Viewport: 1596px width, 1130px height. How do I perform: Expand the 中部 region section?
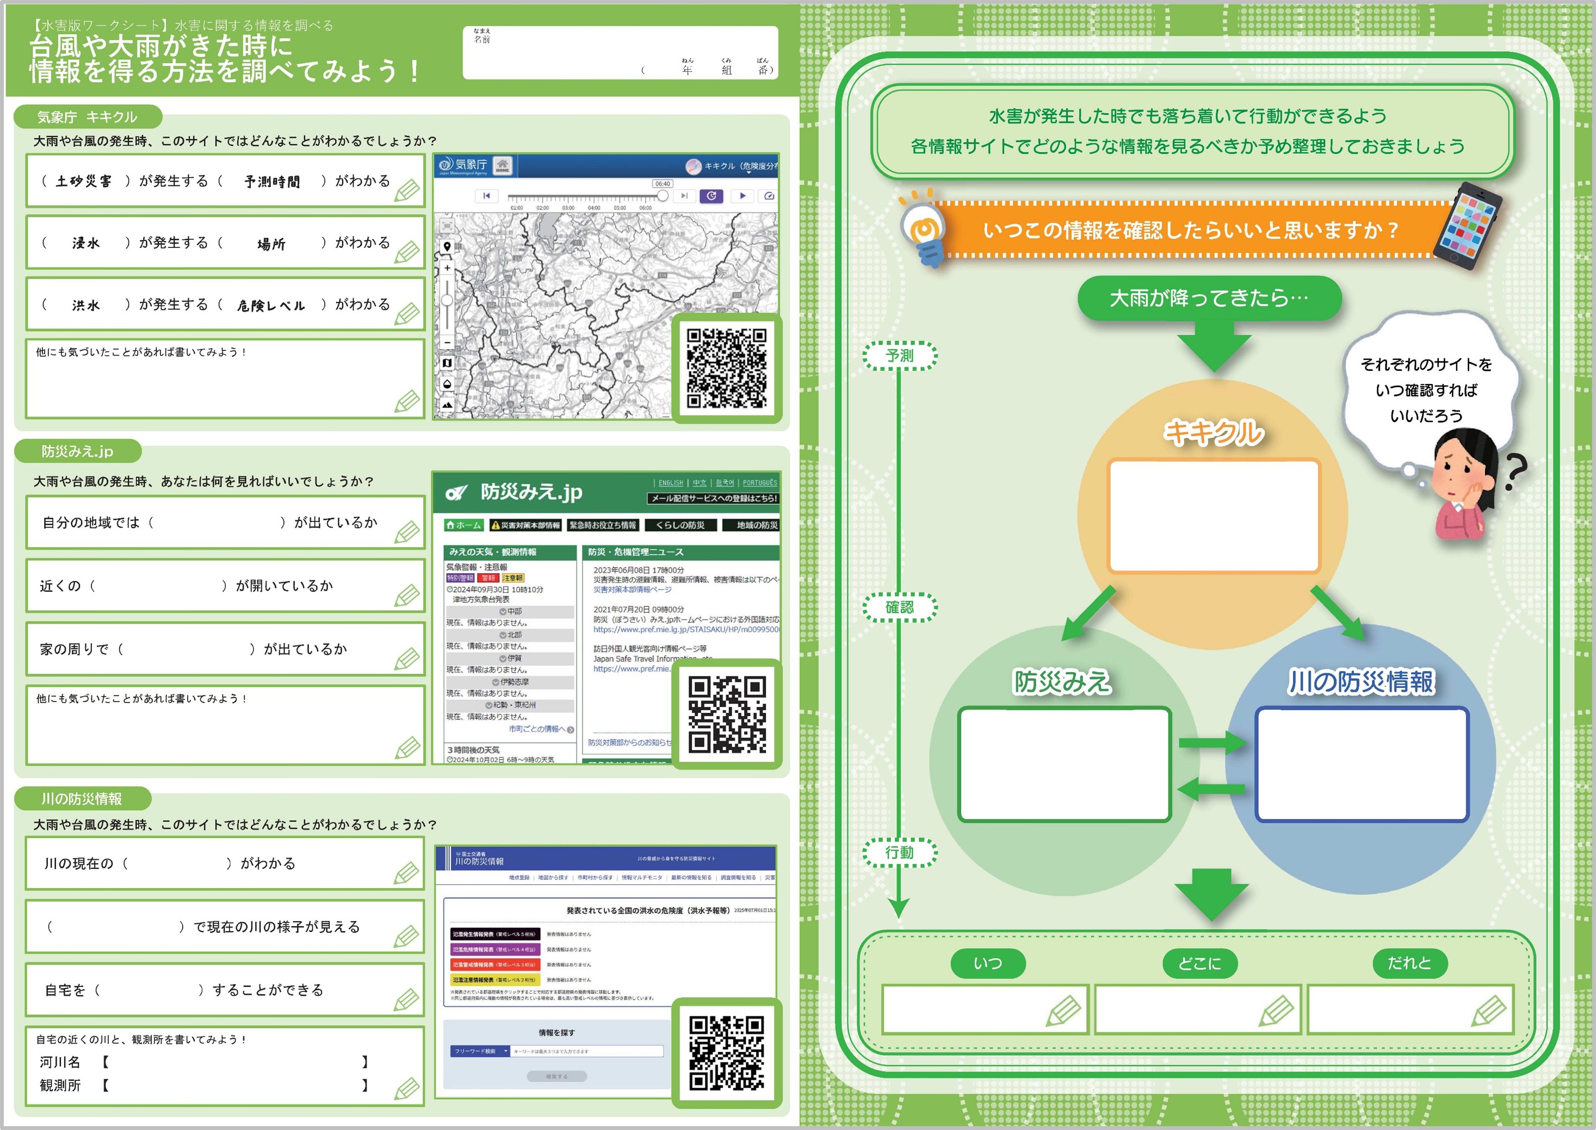pos(510,612)
